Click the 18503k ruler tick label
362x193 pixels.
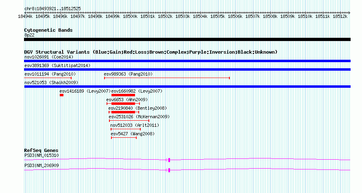point(183,16)
